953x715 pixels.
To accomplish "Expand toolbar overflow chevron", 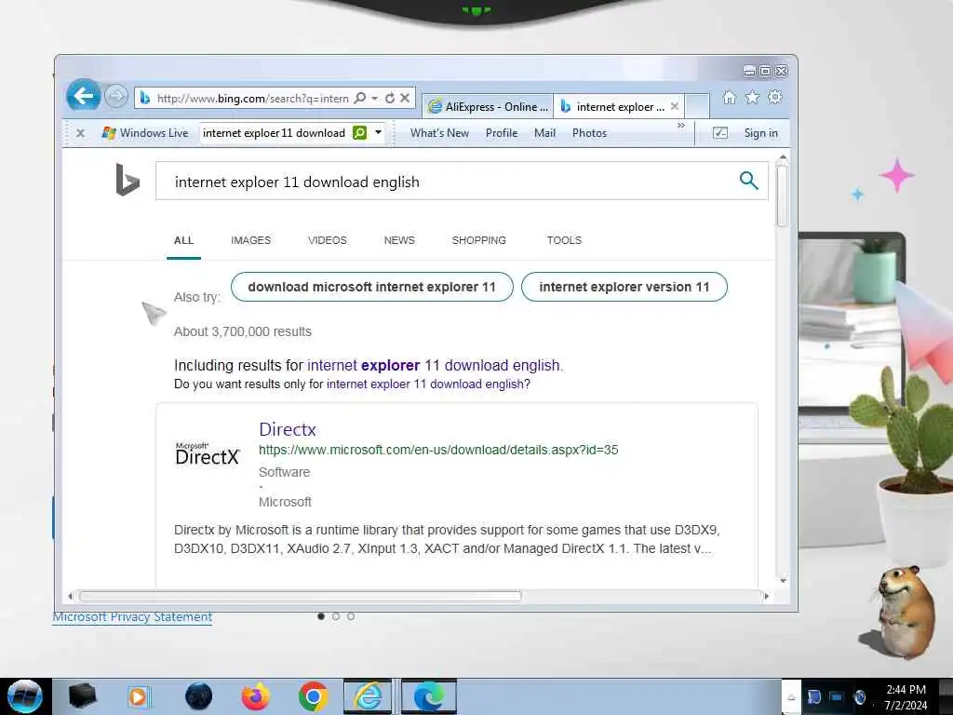I will pos(680,126).
